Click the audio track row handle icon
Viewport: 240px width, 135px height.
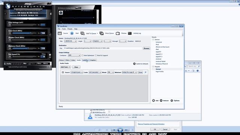click(x=63, y=72)
